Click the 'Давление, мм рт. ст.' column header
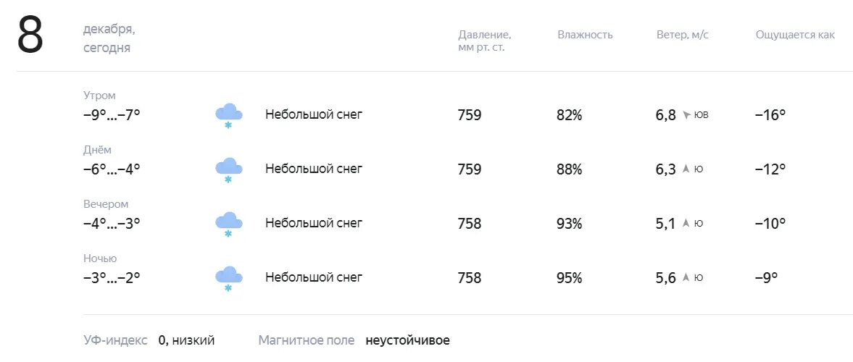Screen dimensions: 853x362 (x=484, y=41)
